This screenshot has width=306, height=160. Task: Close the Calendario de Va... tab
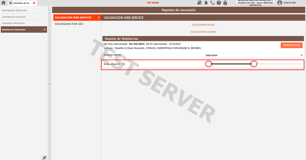[34, 3]
